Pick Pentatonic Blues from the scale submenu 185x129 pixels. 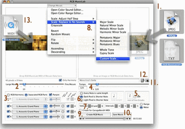click(113, 44)
